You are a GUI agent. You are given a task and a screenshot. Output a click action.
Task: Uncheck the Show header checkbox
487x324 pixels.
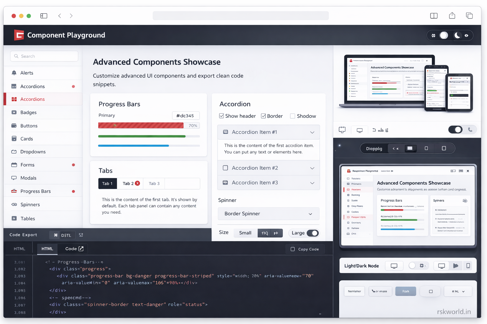click(x=221, y=116)
